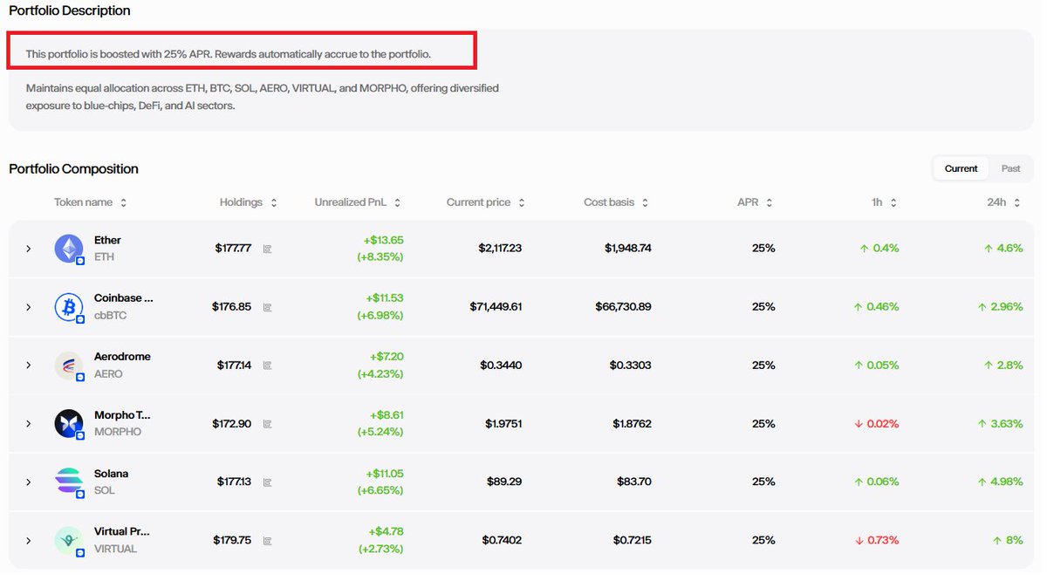This screenshot has width=1047, height=581.
Task: Click the Solana unrealized PnL +$11.05
Action: point(384,474)
